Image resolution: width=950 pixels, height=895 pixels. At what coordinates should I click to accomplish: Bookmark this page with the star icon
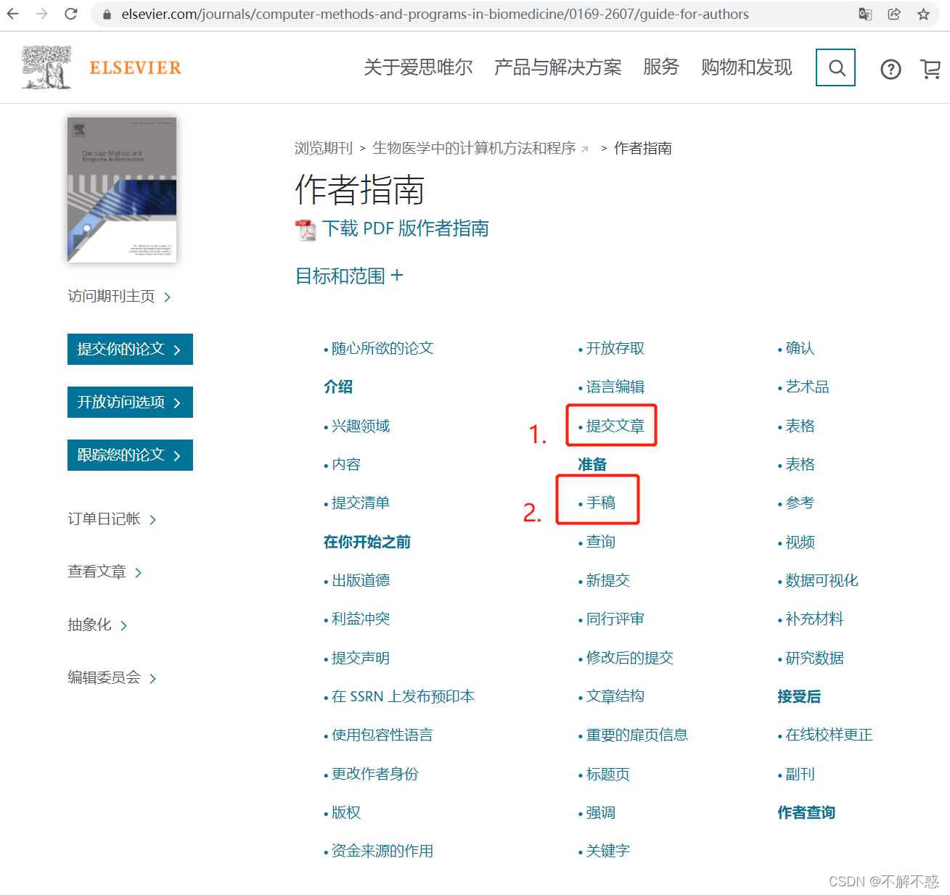pos(923,15)
